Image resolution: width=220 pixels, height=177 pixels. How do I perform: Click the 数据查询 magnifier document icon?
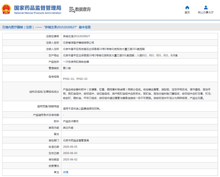[72, 9]
